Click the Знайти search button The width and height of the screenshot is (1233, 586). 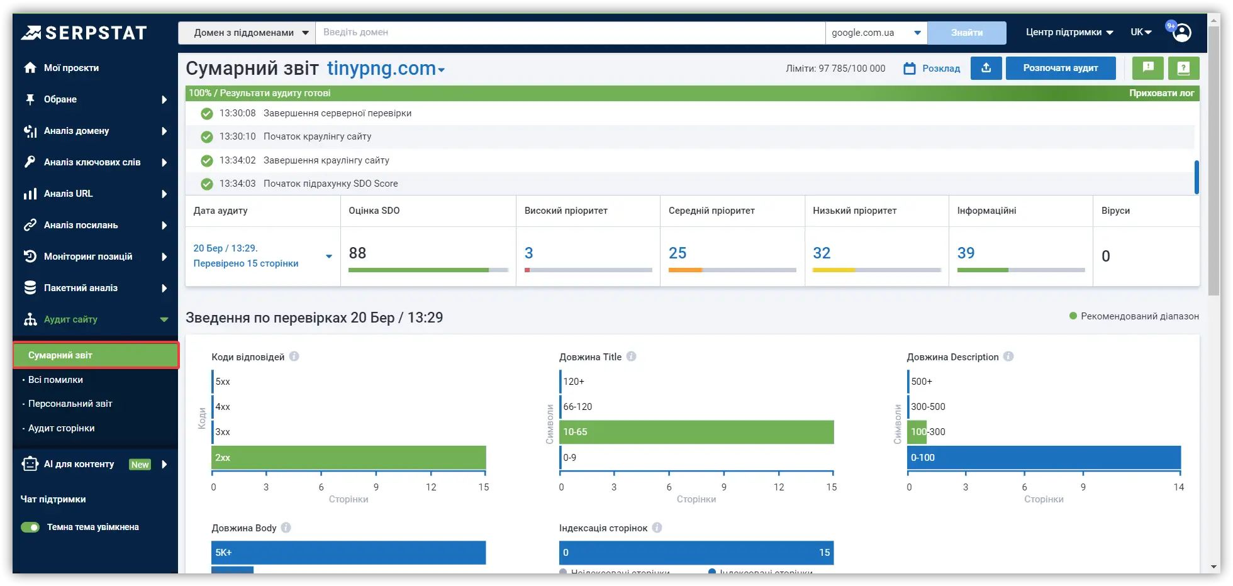click(967, 33)
